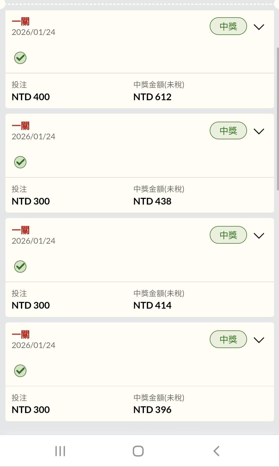Viewport: 279px width, 467px height.
Task: Open the recent apps navigation icon
Action: click(x=60, y=451)
